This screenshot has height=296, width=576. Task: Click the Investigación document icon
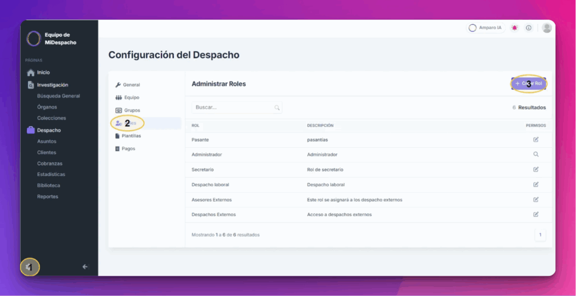[x=31, y=85]
